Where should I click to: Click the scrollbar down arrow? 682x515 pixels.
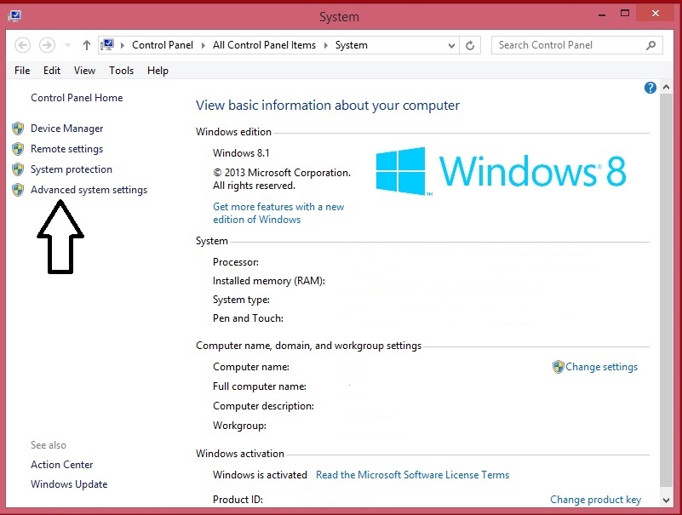(x=666, y=501)
